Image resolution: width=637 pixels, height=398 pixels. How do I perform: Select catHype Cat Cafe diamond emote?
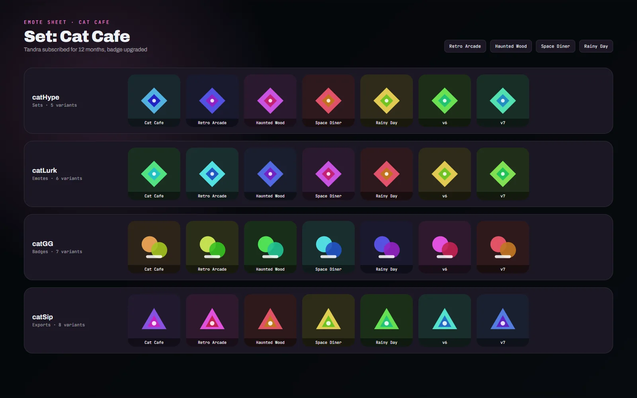(154, 101)
